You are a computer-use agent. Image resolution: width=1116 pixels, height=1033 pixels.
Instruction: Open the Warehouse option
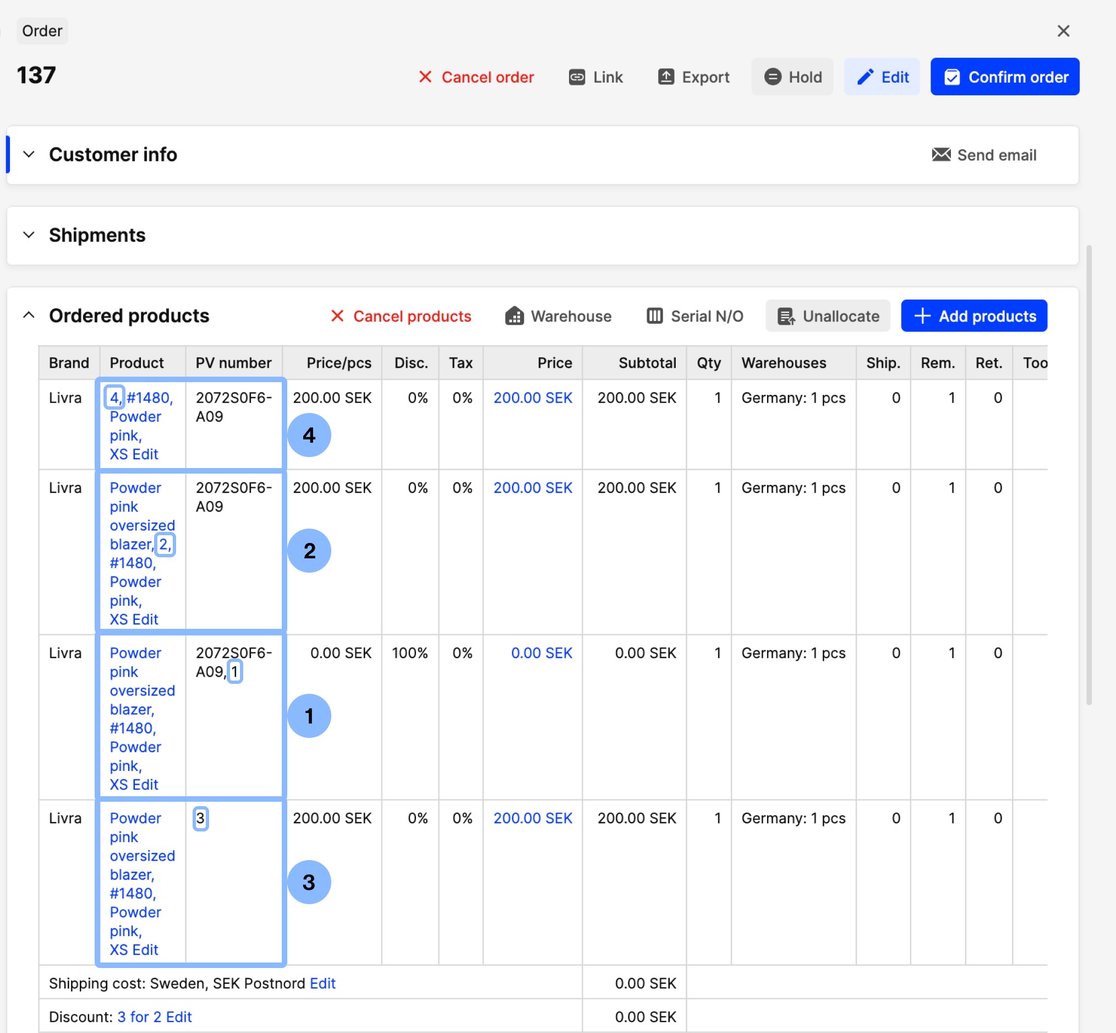click(558, 316)
